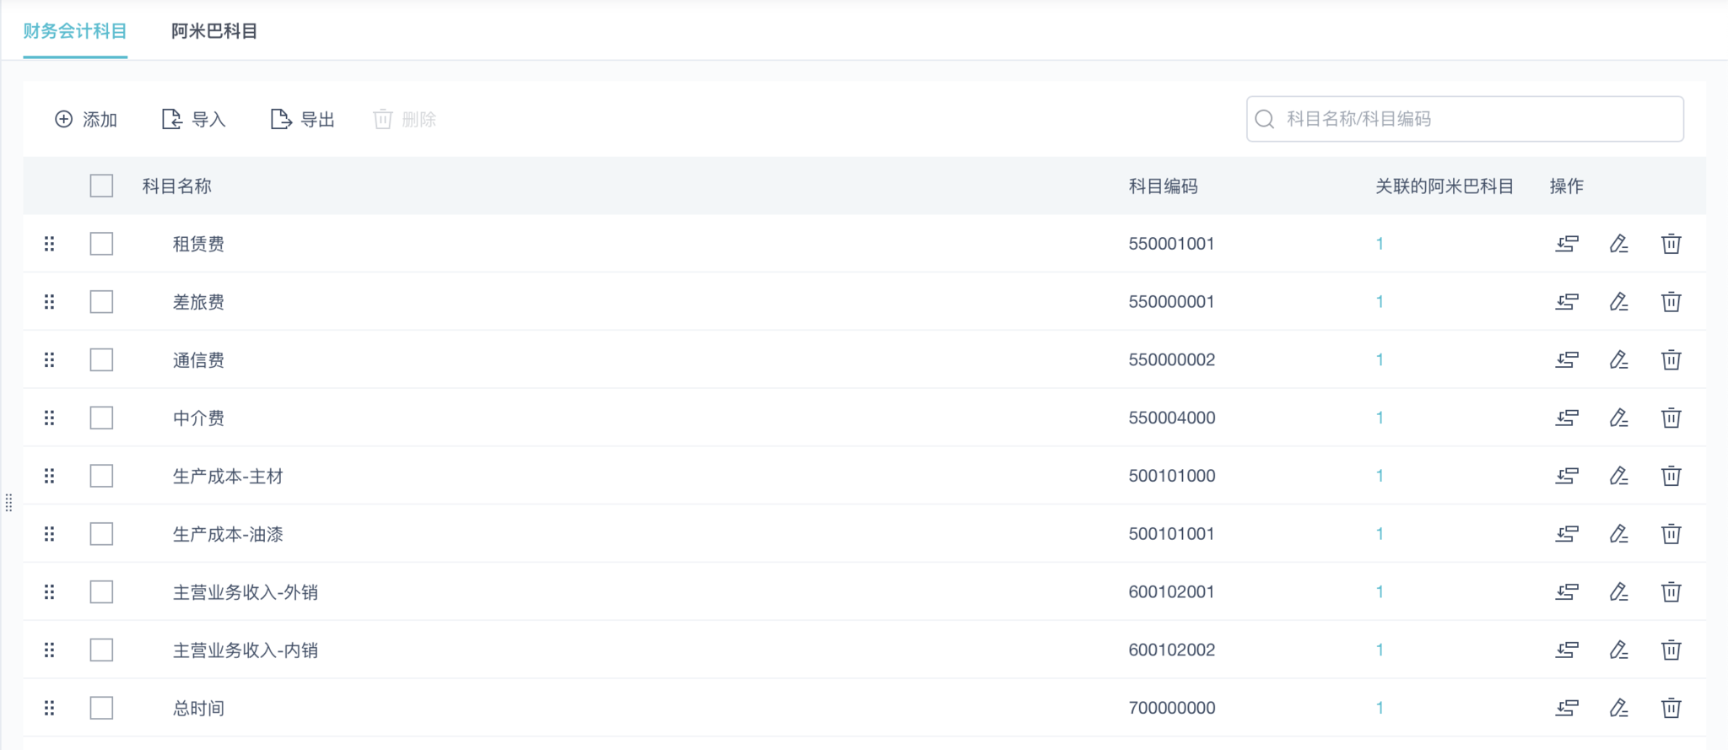Check the box for 租赁费

pos(101,244)
